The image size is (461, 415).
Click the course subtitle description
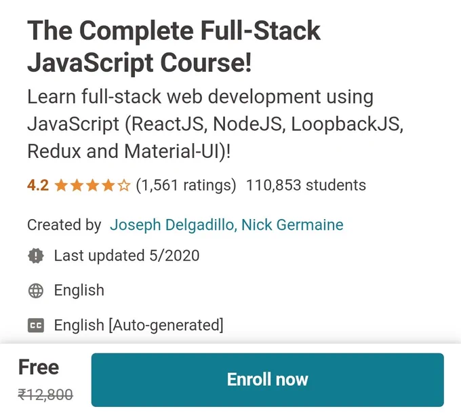tap(215, 124)
